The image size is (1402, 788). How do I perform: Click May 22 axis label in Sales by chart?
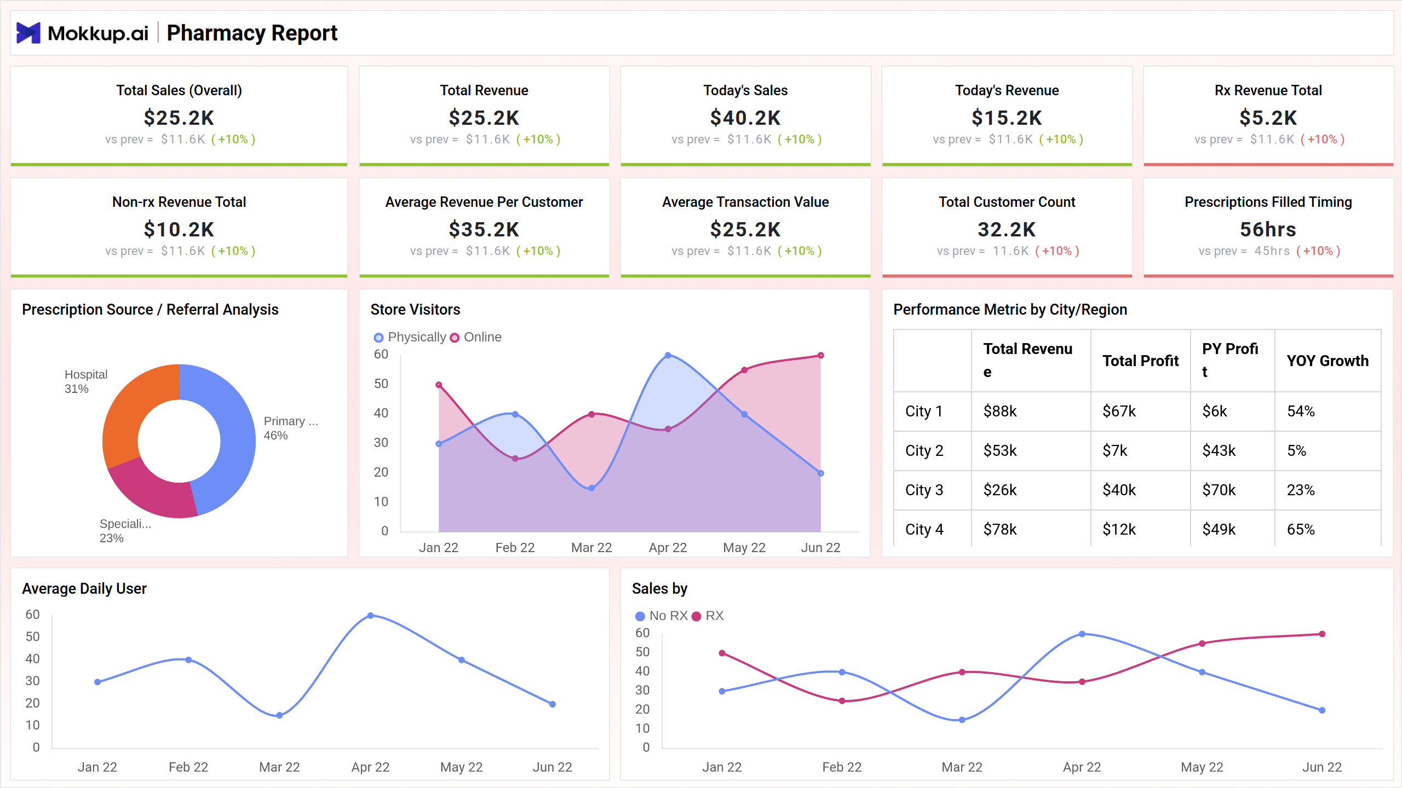point(1202,767)
